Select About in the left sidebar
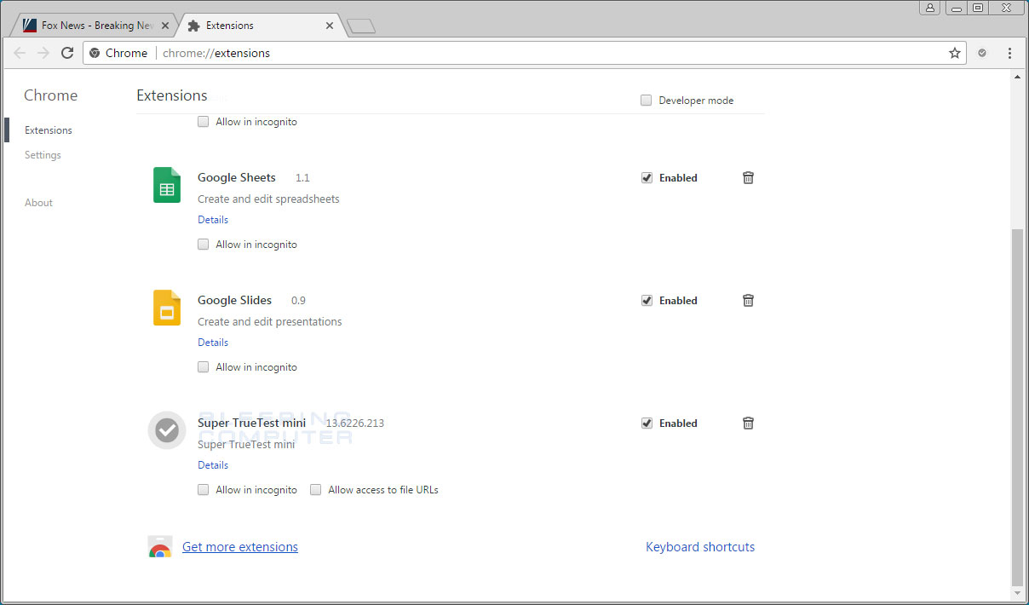 [x=38, y=202]
